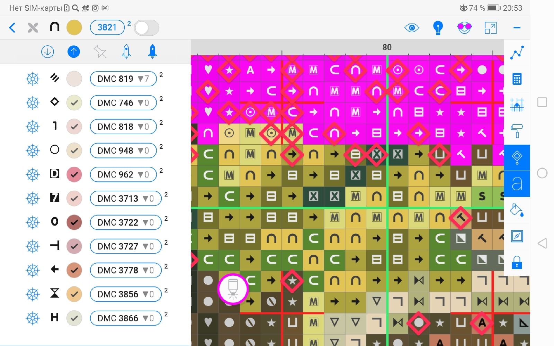Click the light bulb hint icon
The image size is (554, 346).
pos(438,28)
